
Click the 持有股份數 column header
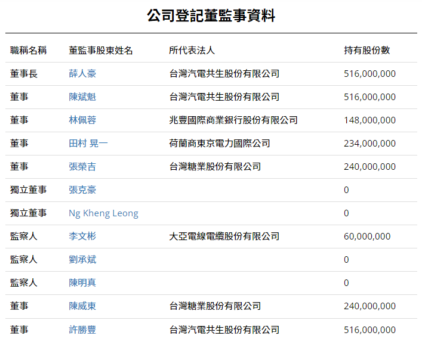point(366,51)
